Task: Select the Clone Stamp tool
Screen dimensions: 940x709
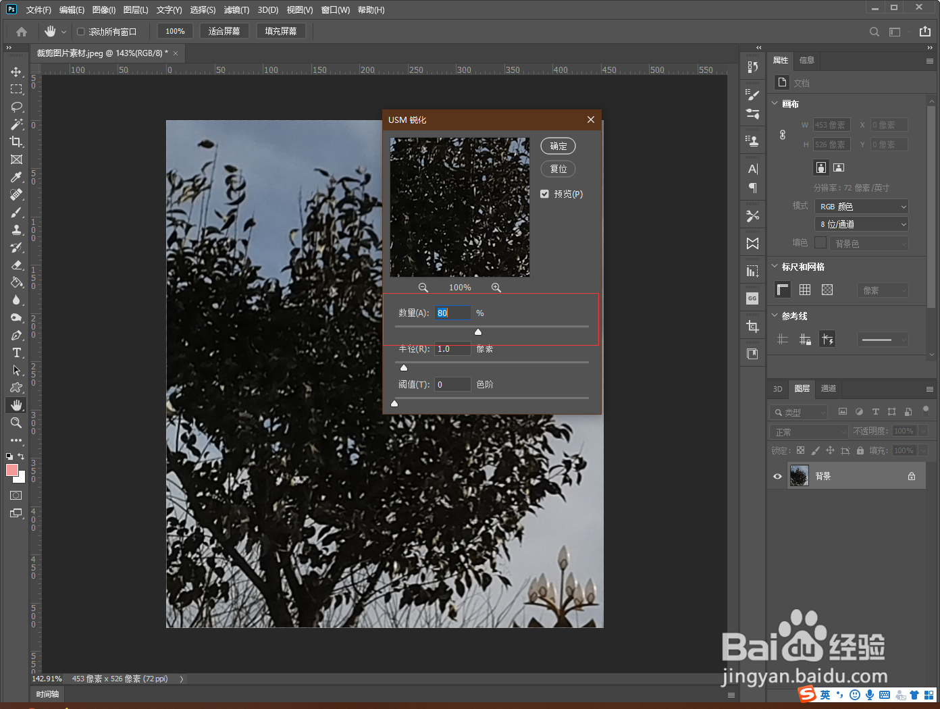Action: [16, 230]
